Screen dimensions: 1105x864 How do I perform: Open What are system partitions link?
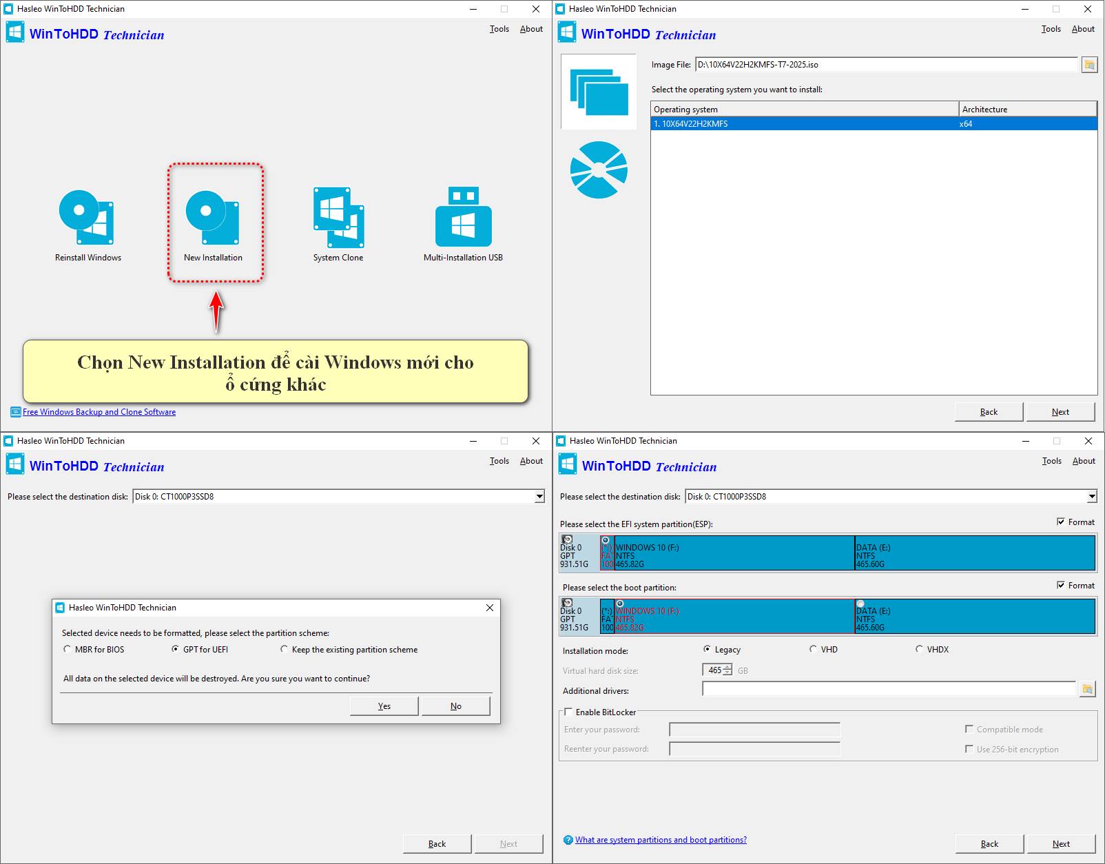click(661, 840)
